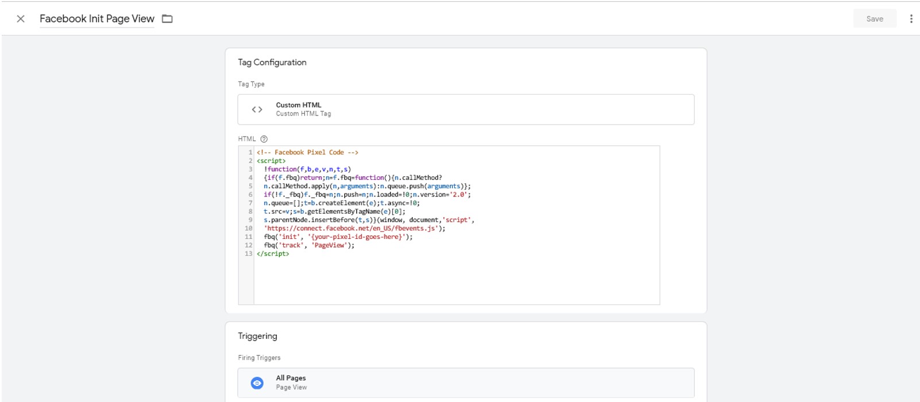Click the folder icon beside tag name
This screenshot has height=402, width=920.
(167, 19)
